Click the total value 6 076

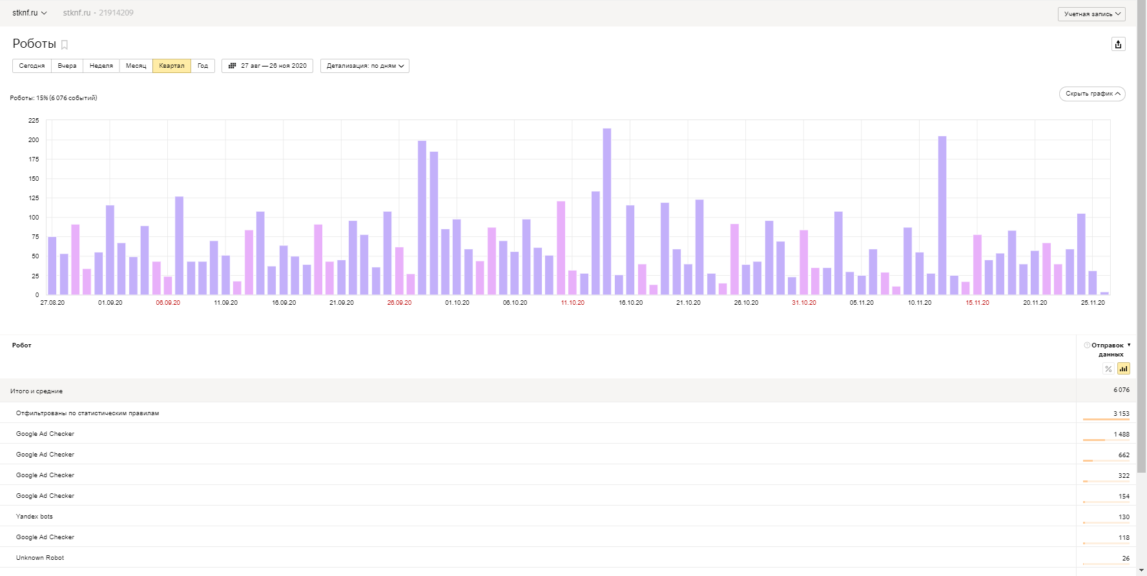point(1122,390)
